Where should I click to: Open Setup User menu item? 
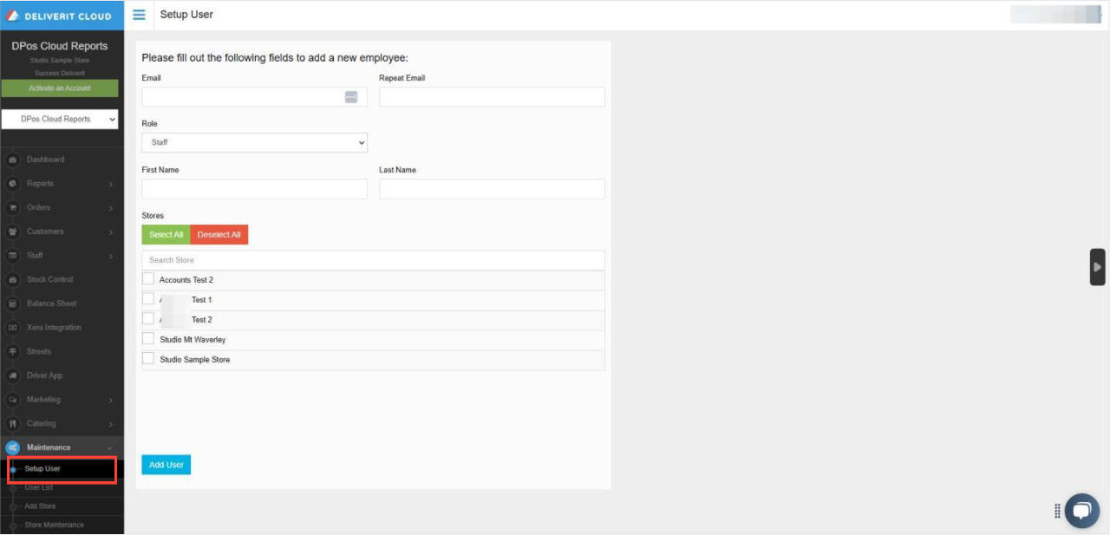(x=42, y=469)
